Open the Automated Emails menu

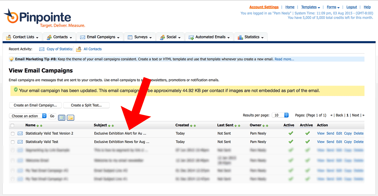pyautogui.click(x=209, y=37)
